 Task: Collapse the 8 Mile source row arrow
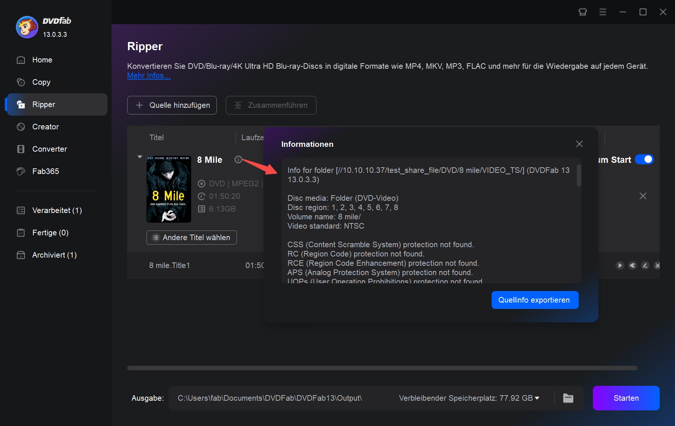[x=140, y=157]
